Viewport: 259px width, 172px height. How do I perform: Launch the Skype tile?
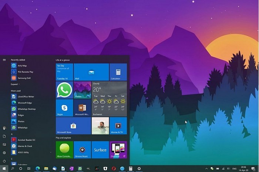[x=64, y=108]
